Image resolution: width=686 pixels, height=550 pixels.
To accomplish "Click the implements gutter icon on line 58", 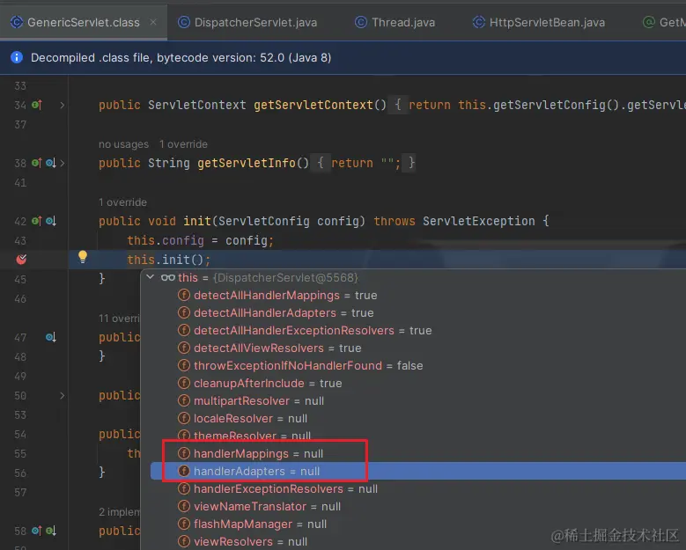I will point(37,531).
